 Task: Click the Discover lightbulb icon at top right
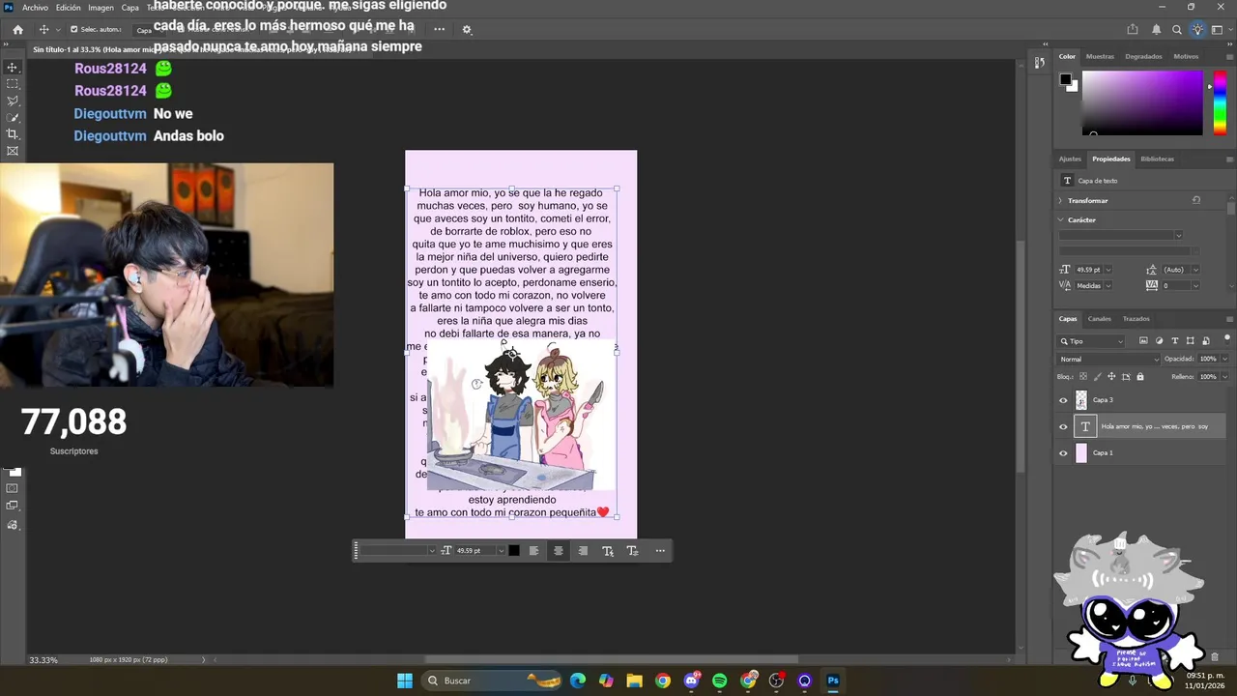click(x=1197, y=30)
